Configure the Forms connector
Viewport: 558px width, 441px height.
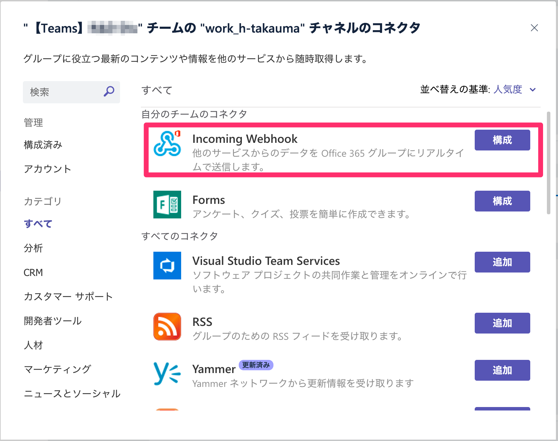502,201
